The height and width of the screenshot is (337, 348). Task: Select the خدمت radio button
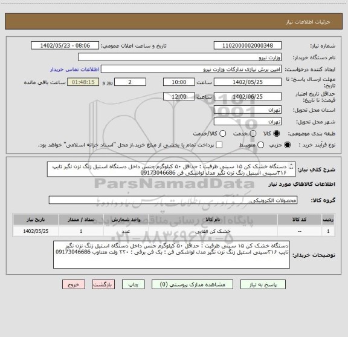[253, 133]
